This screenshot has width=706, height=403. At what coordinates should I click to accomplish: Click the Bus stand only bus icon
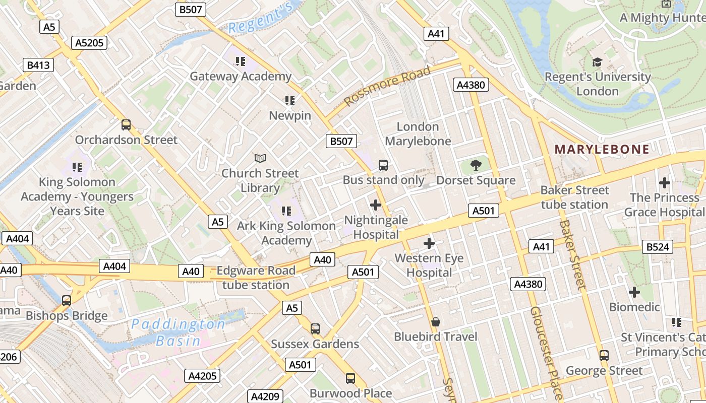point(383,165)
